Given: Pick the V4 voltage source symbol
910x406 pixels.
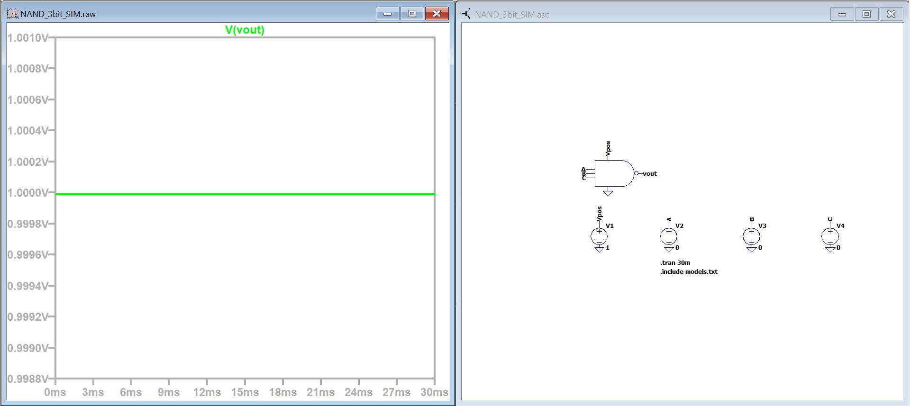Looking at the screenshot, I should click(x=830, y=236).
